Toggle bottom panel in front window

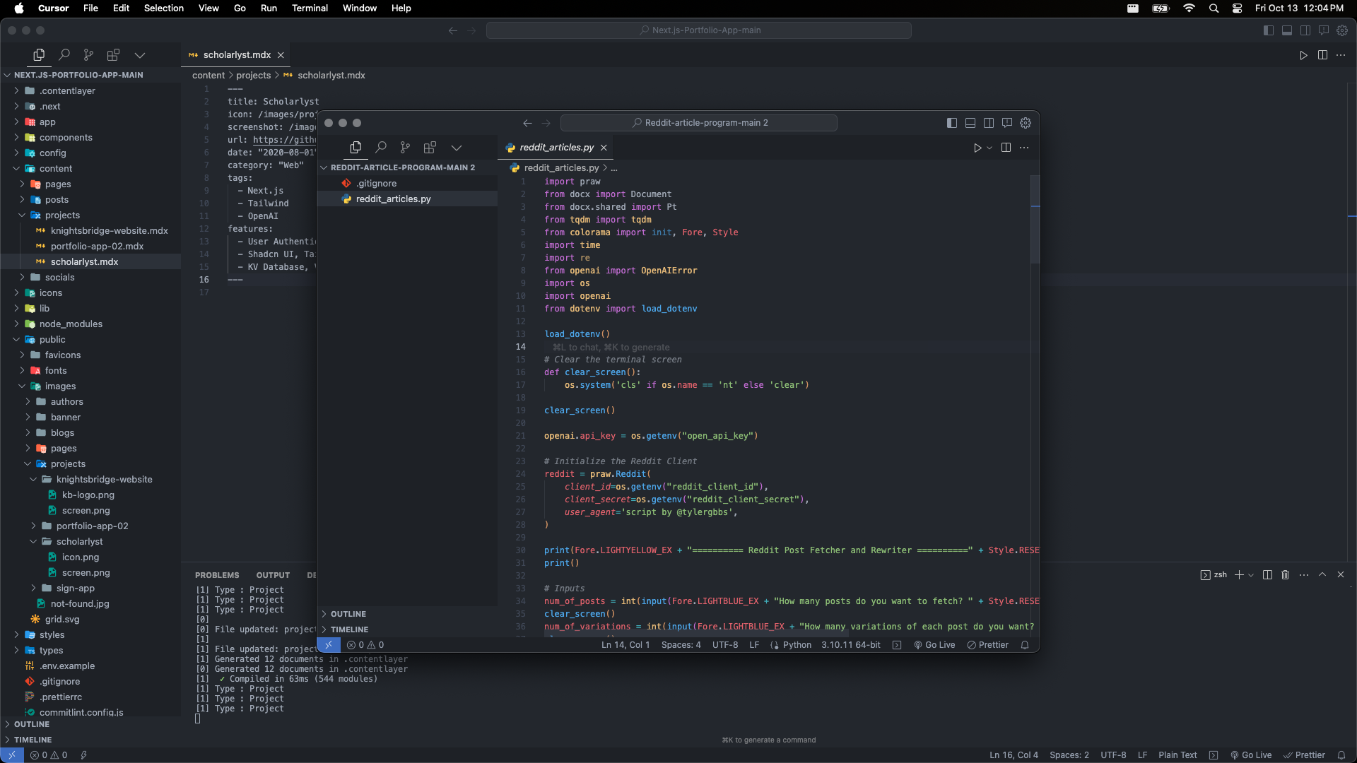pos(970,123)
